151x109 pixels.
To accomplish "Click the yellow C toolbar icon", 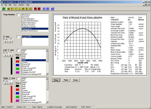I will point(30,9).
